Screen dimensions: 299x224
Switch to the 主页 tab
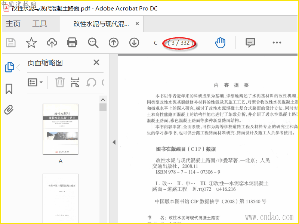[13, 24]
